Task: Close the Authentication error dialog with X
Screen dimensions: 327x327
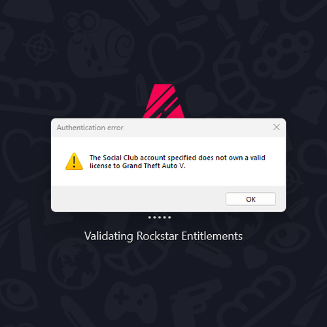Action: click(277, 127)
